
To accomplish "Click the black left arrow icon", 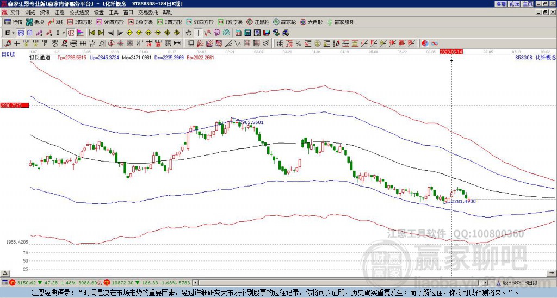I will click(111, 33).
